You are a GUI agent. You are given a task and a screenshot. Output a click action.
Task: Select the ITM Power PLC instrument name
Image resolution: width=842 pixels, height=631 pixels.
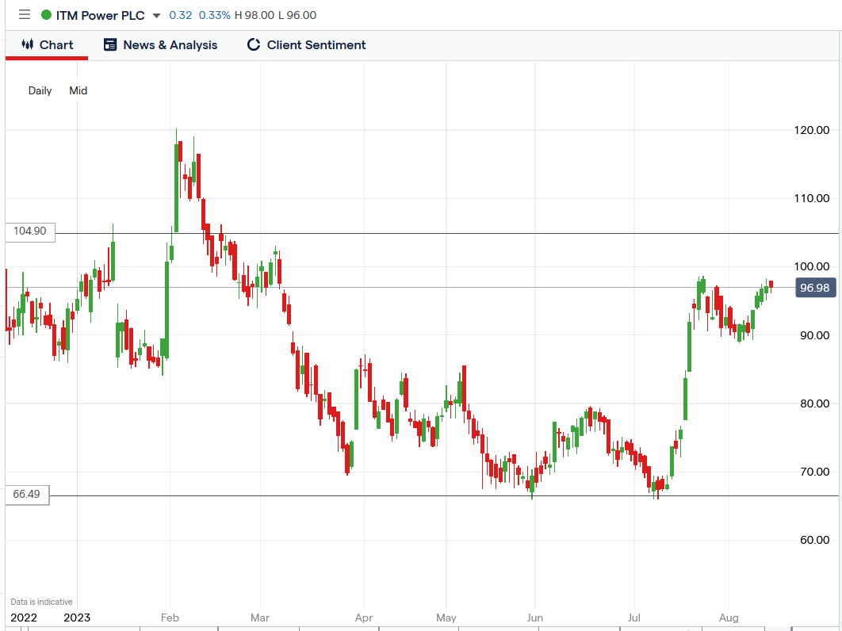tap(101, 16)
